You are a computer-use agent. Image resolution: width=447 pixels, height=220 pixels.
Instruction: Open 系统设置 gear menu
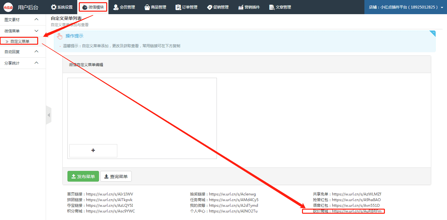point(62,7)
